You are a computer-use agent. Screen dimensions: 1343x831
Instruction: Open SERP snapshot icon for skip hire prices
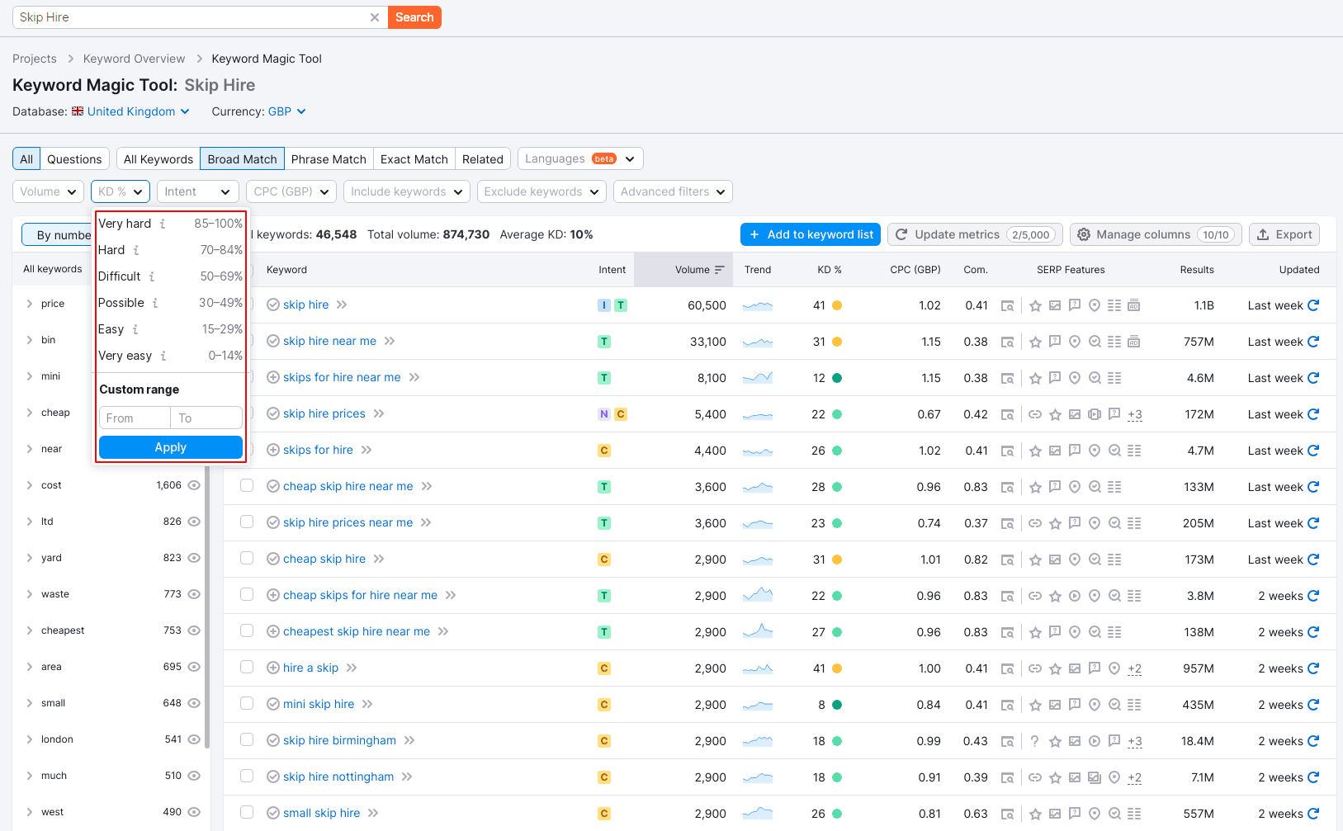coord(1007,414)
